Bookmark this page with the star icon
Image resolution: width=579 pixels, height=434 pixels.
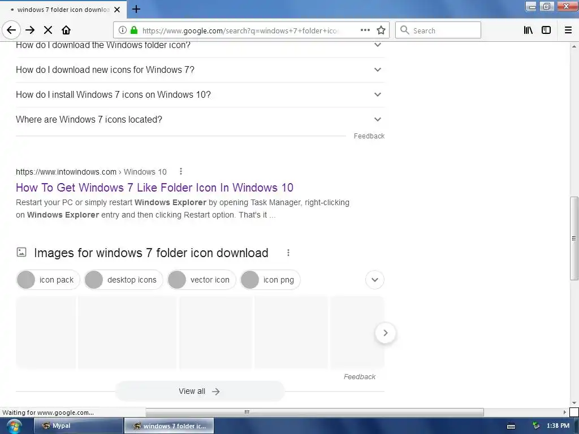pos(381,31)
